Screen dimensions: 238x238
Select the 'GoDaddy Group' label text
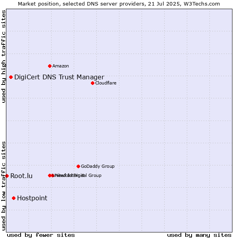tap(98, 166)
